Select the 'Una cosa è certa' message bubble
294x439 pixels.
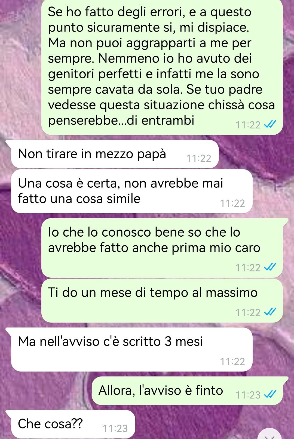click(x=132, y=191)
